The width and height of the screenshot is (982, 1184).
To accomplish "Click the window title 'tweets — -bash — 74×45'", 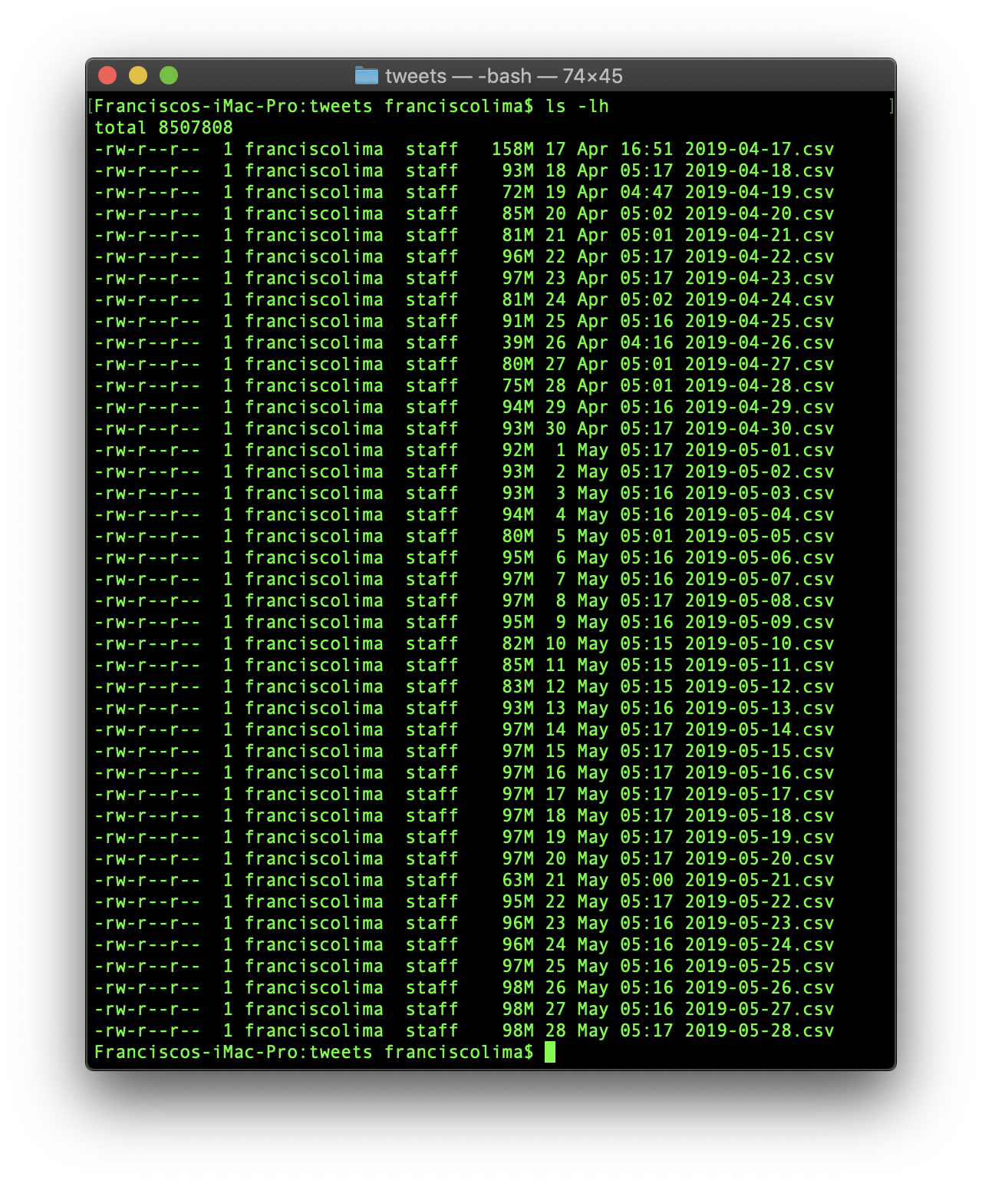I will (503, 76).
